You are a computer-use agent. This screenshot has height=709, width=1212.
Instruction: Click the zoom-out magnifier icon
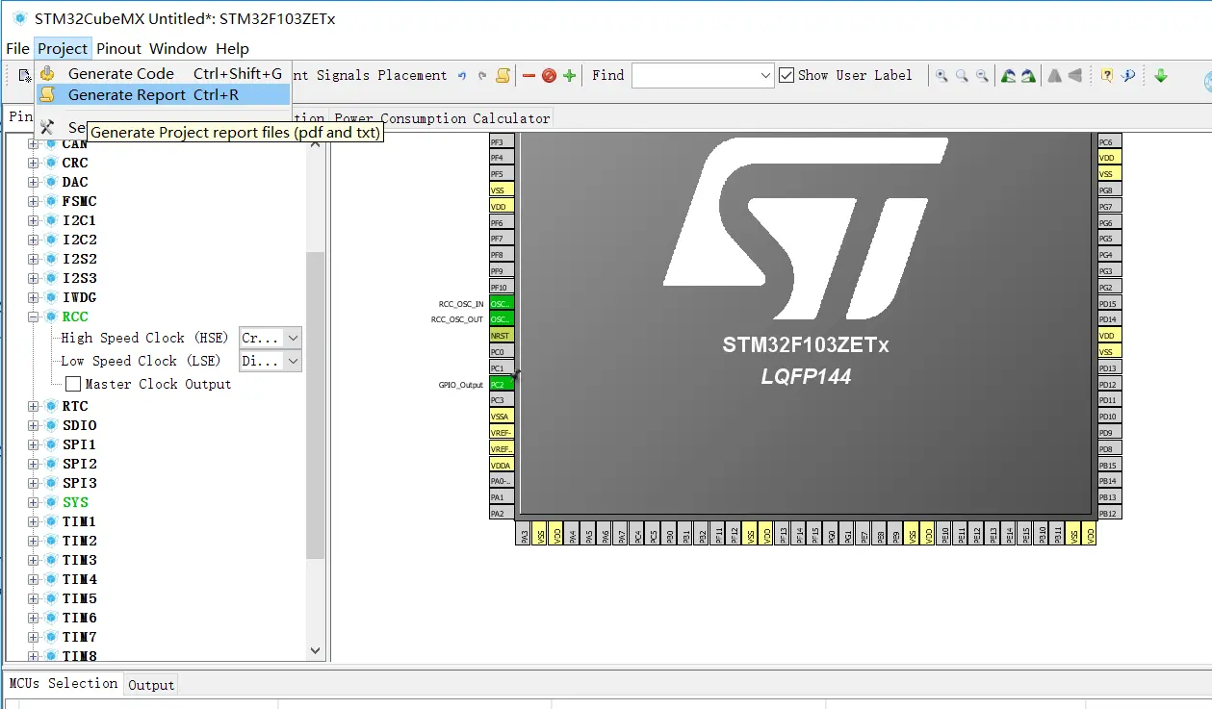[982, 75]
